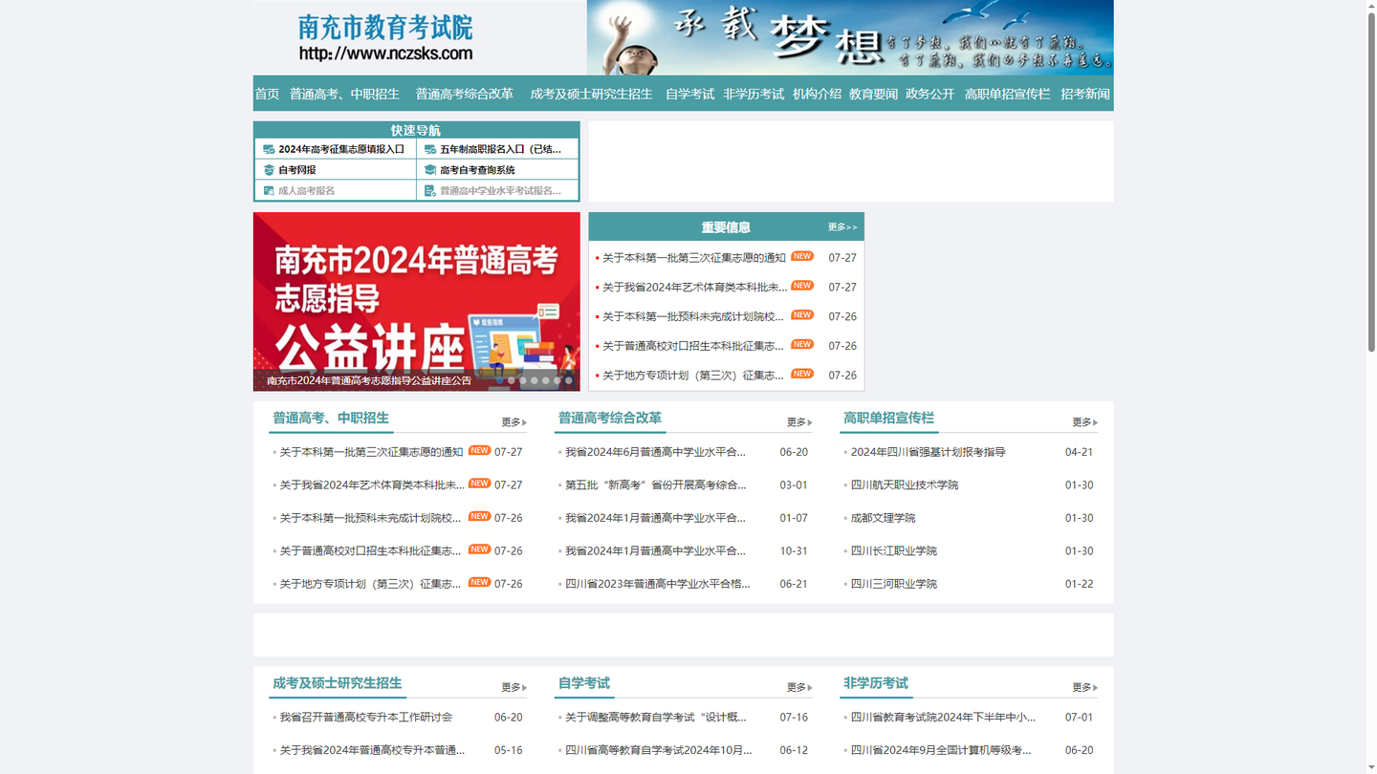Open 成考及硕士研究生招生 in the nav bar

pos(591,94)
